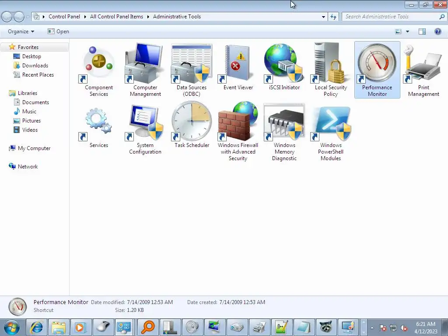448x336 pixels.
Task: Open Internet Explorer from taskbar
Action: click(x=37, y=327)
